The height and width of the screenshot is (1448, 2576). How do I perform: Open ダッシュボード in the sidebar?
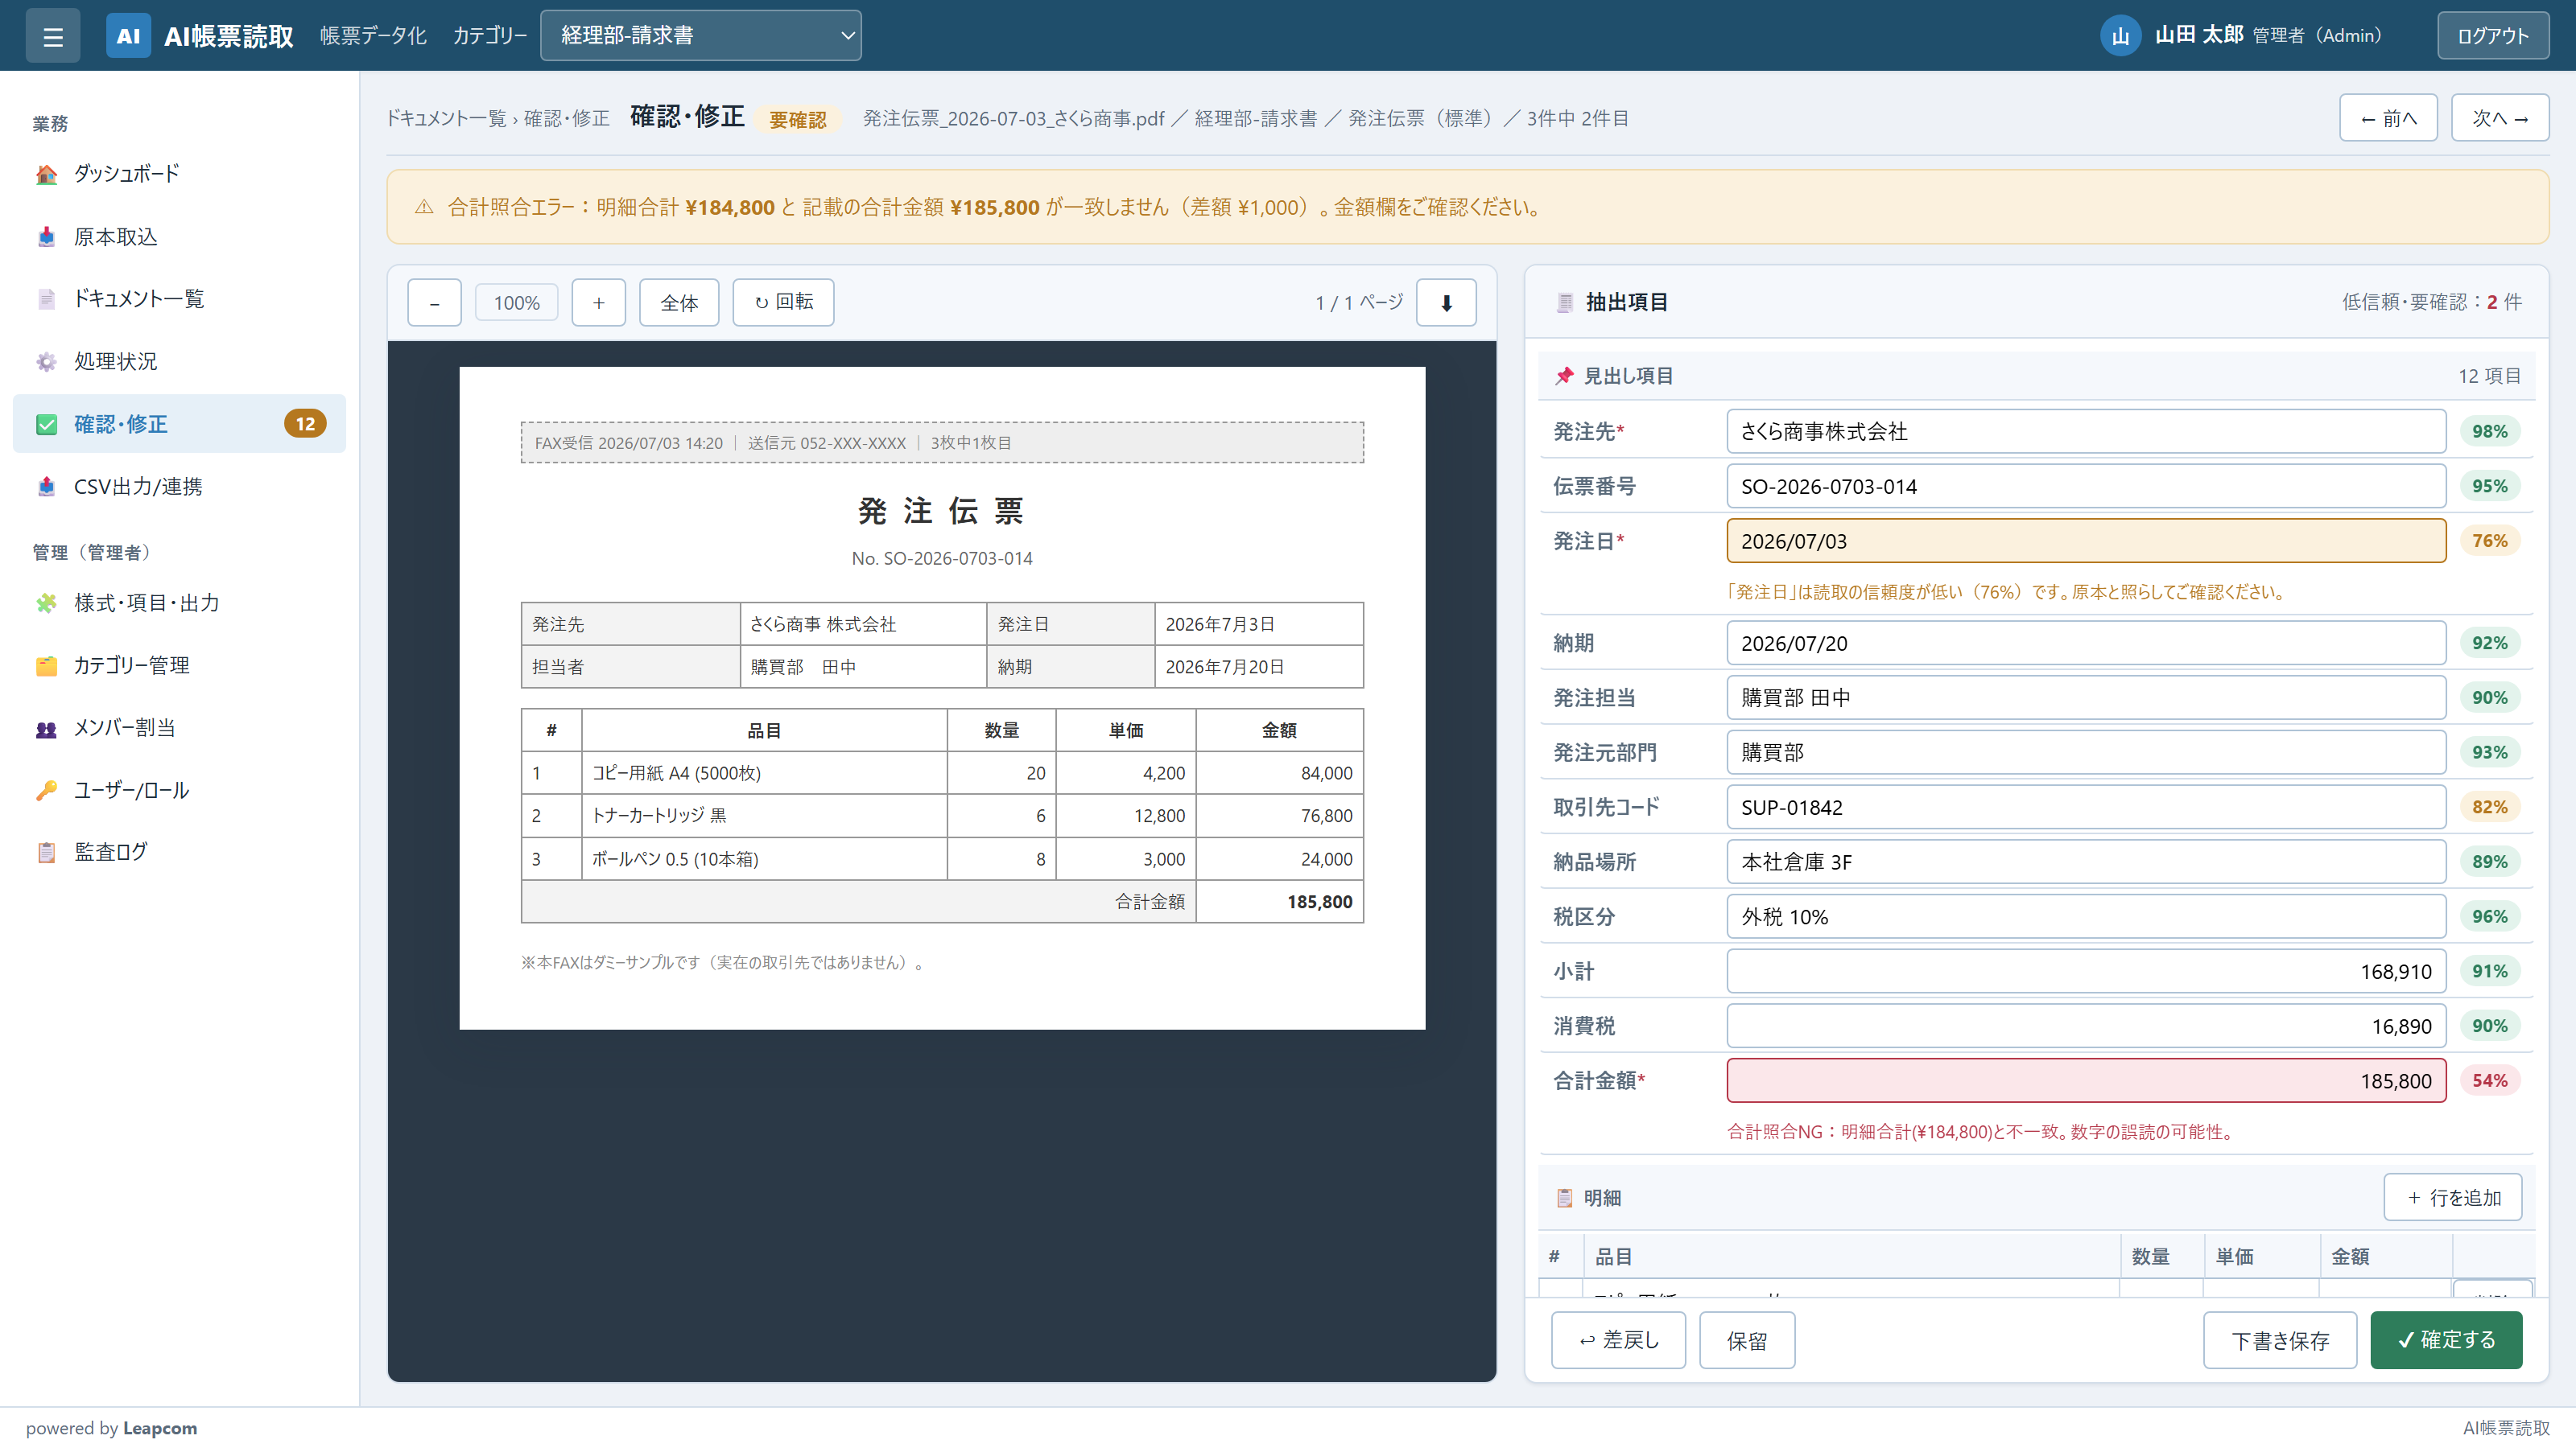[179, 174]
